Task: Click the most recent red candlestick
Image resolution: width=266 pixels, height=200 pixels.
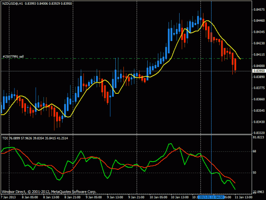Action: click(235, 64)
